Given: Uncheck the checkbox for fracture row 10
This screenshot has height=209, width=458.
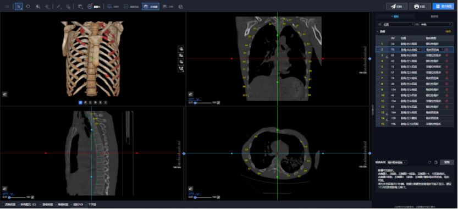Looking at the screenshot, I should click(x=378, y=95).
